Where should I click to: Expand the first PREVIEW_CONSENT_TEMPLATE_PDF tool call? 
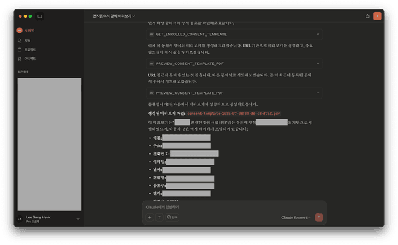[x=234, y=64]
